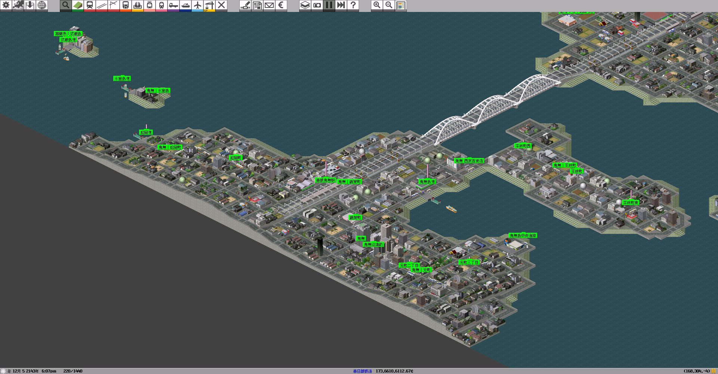The width and height of the screenshot is (718, 374).
Task: Open finances with the euro icon
Action: [x=281, y=6]
